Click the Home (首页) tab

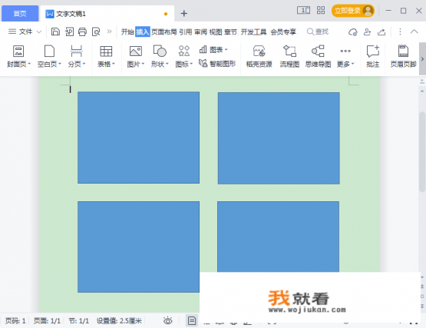[x=20, y=13]
